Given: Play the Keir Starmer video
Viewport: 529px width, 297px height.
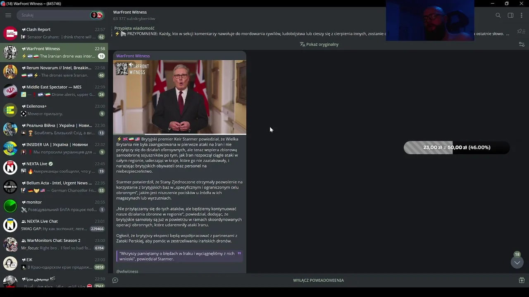Looking at the screenshot, I should point(180,97).
